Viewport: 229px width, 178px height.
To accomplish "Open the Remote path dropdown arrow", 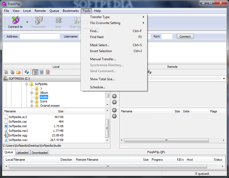I will point(224,79).
